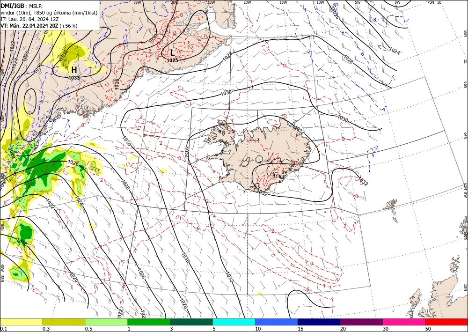The width and height of the screenshot is (468, 332).
Task: Click the '35W' longitude label
Action: 137,2
